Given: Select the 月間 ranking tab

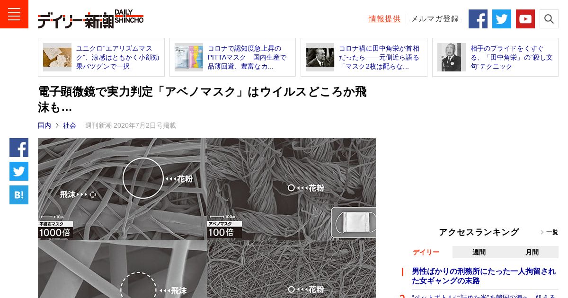Looking at the screenshot, I should coord(532,252).
